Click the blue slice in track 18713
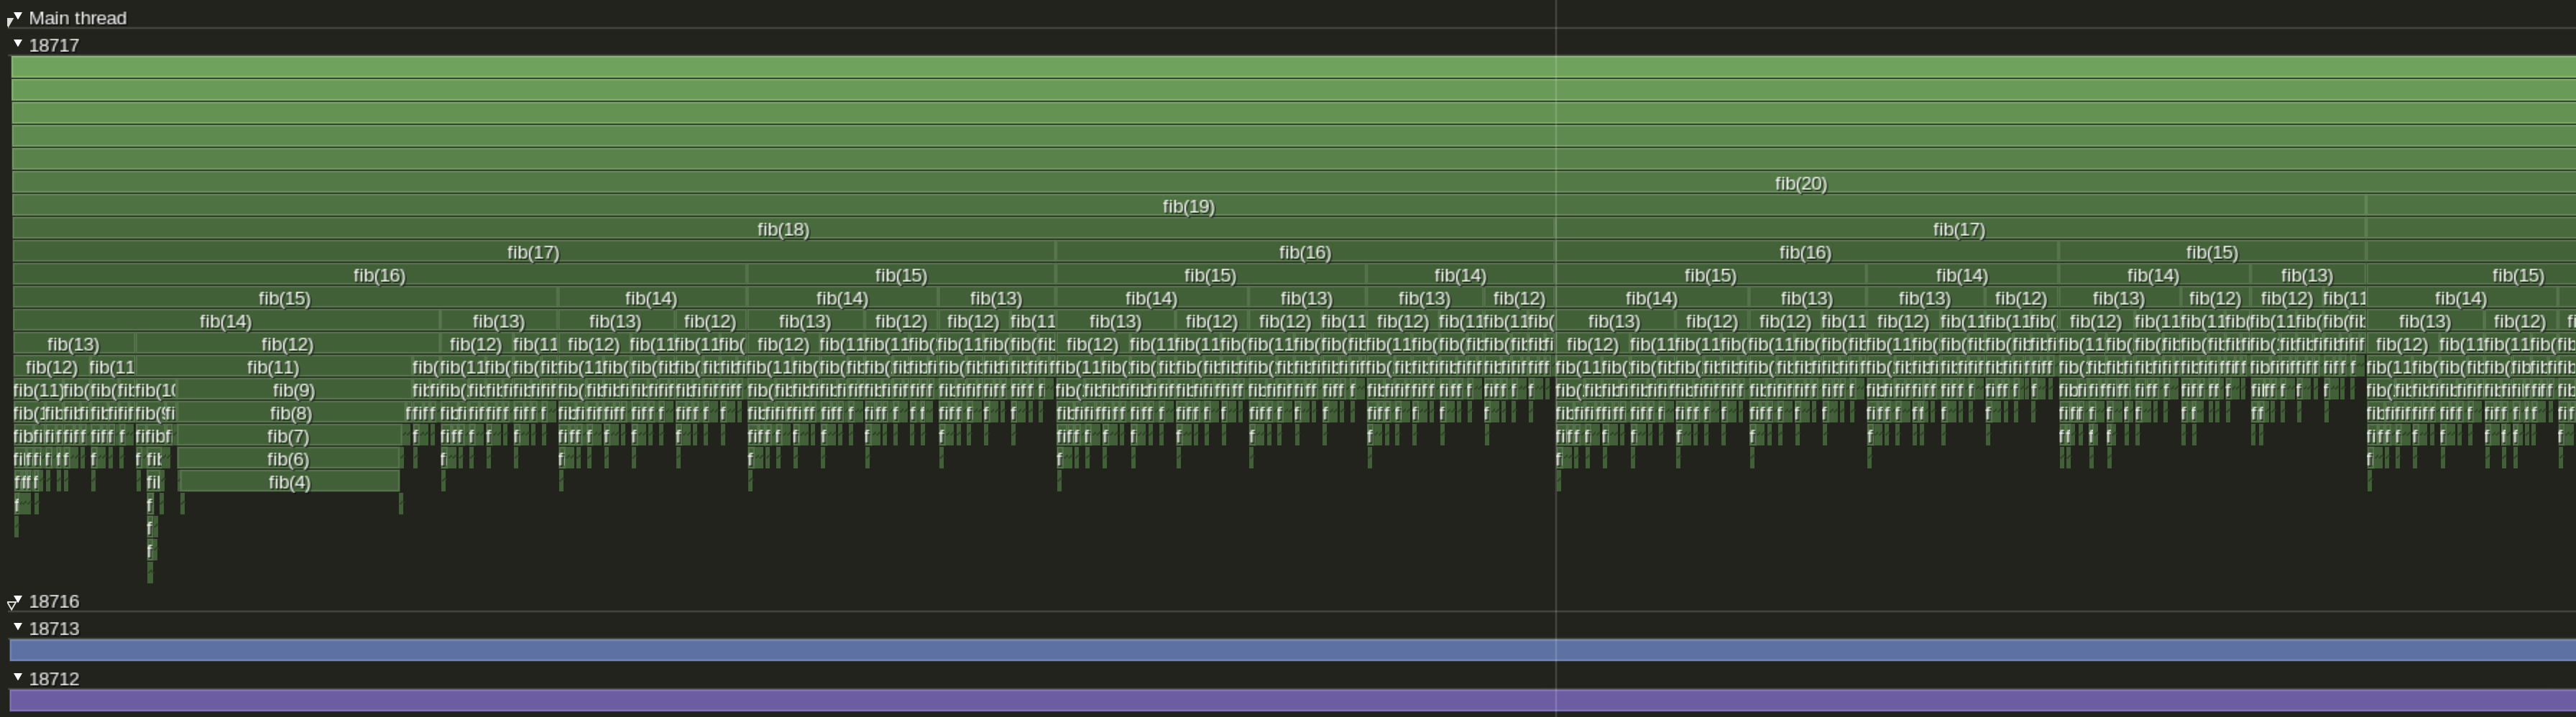Image resolution: width=2576 pixels, height=717 pixels. [x=1292, y=650]
